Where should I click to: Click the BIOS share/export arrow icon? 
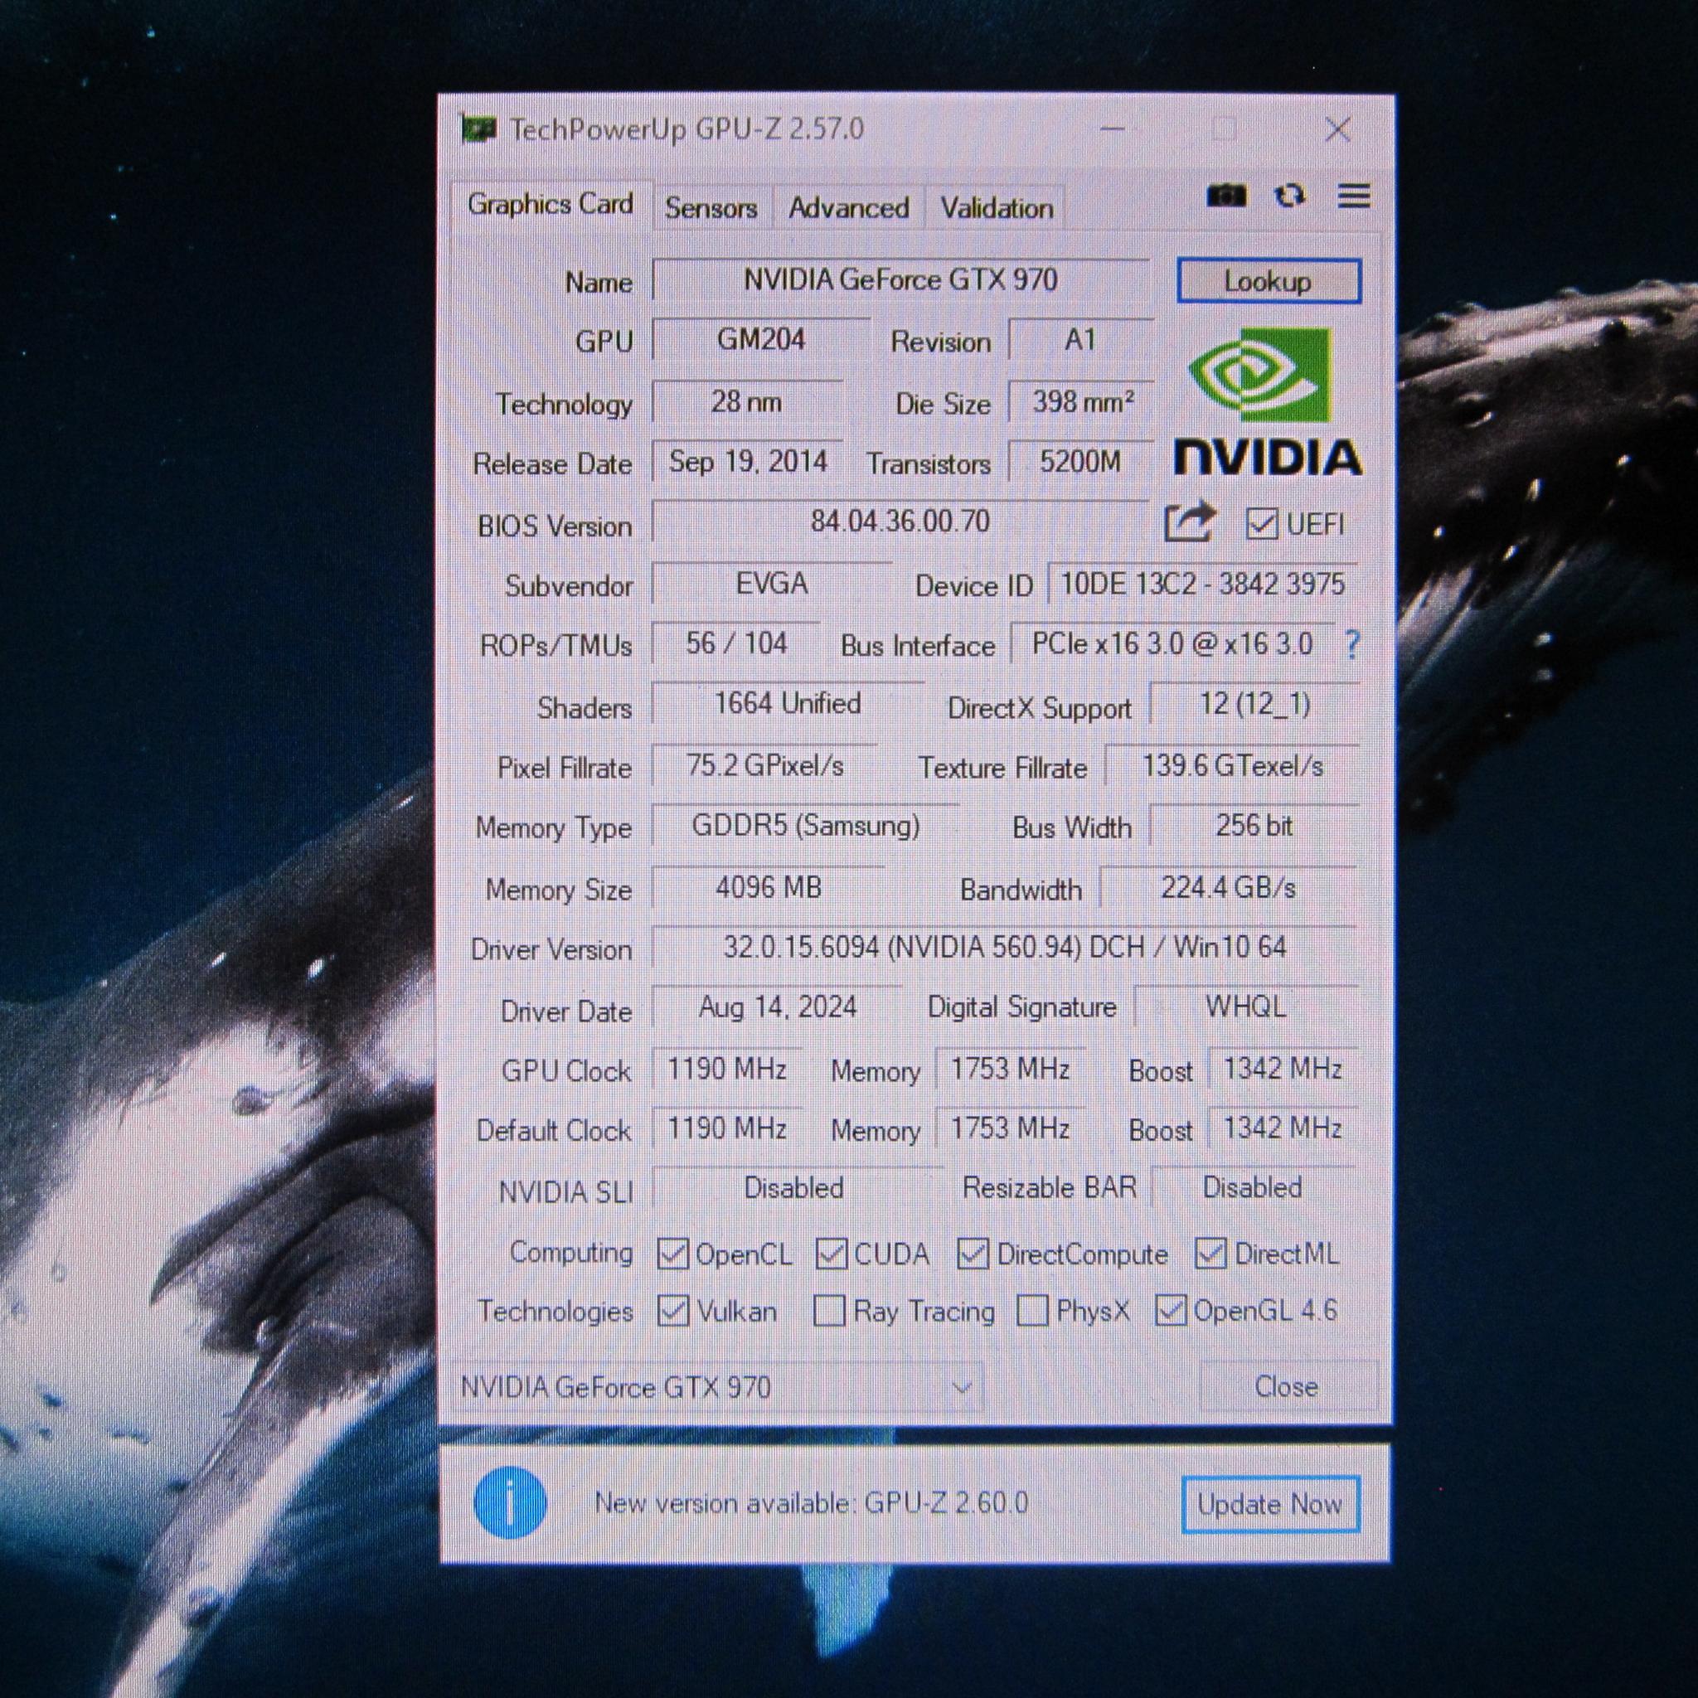pos(1189,523)
